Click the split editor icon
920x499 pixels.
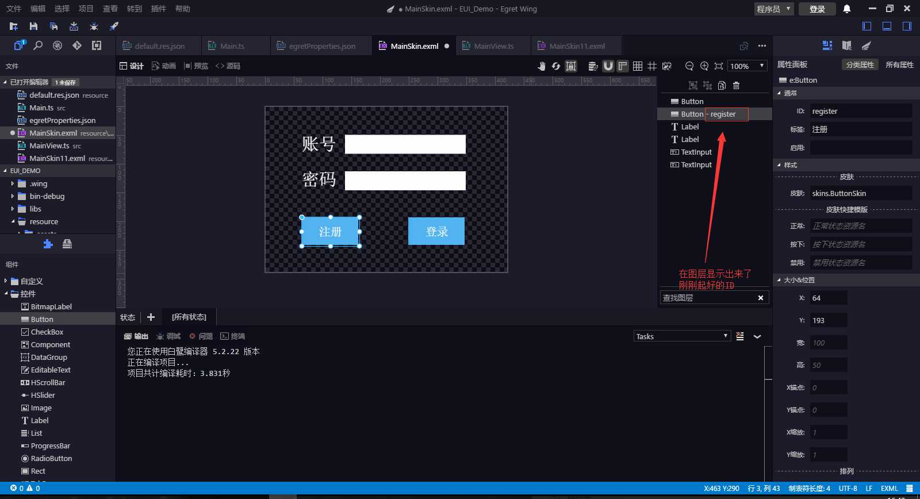tap(744, 46)
